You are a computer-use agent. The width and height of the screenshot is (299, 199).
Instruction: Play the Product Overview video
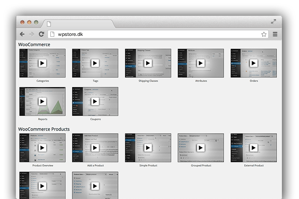[42, 148]
